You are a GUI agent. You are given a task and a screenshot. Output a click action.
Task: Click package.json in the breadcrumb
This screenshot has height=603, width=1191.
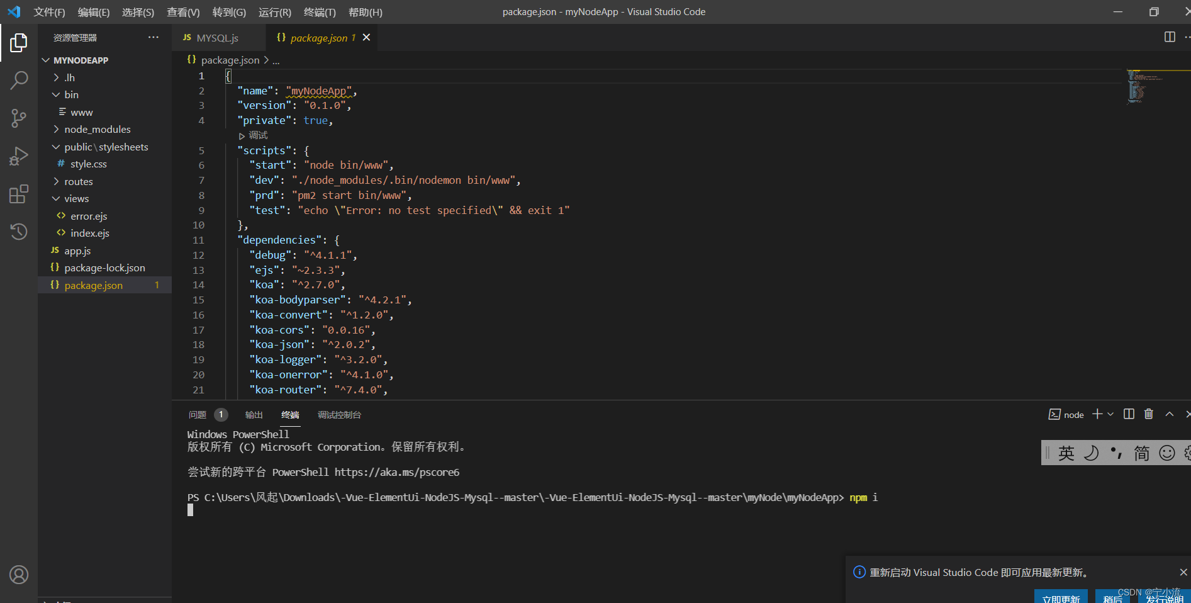click(x=230, y=60)
